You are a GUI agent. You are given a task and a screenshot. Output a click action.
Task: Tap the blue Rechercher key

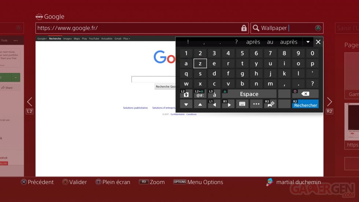tap(305, 104)
